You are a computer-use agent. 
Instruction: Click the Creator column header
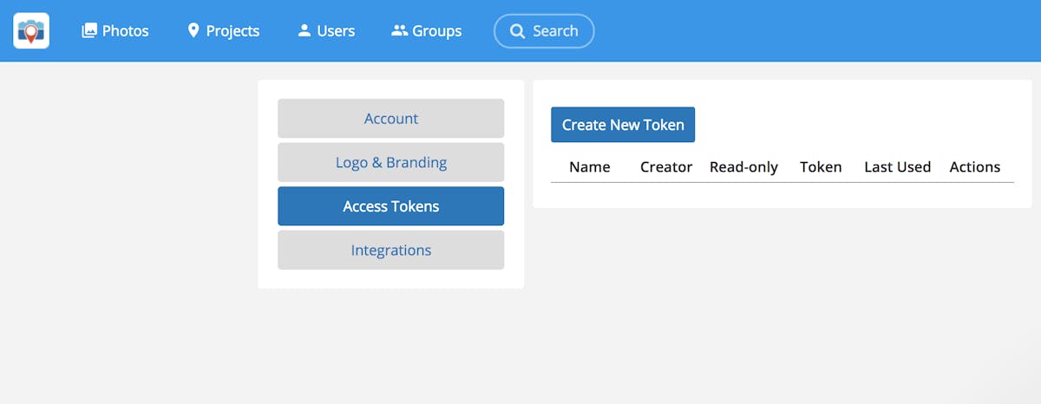pos(665,167)
